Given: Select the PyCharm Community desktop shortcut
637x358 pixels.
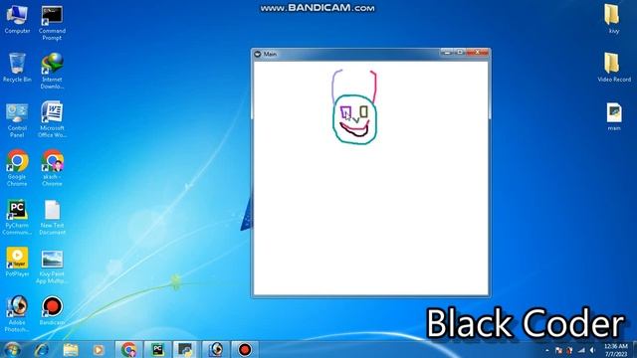Looking at the screenshot, I should coord(17,217).
